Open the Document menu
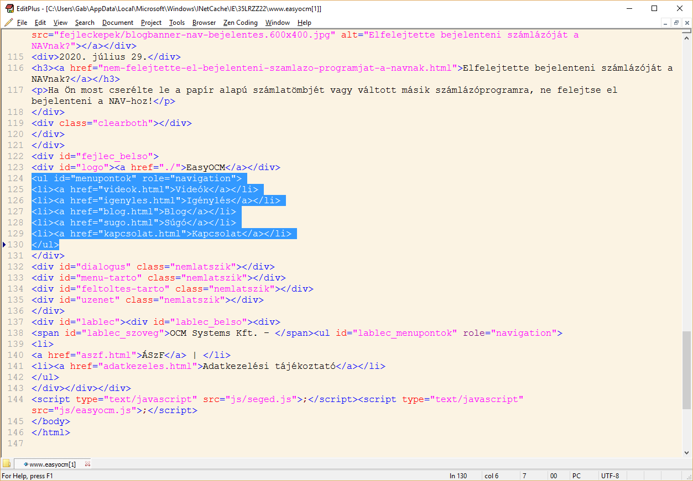 point(117,23)
